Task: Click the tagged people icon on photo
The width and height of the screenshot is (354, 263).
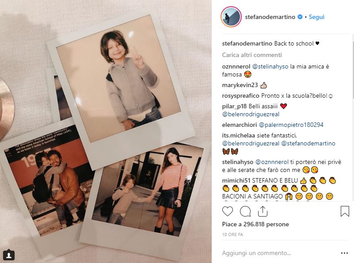Action: click(9, 255)
